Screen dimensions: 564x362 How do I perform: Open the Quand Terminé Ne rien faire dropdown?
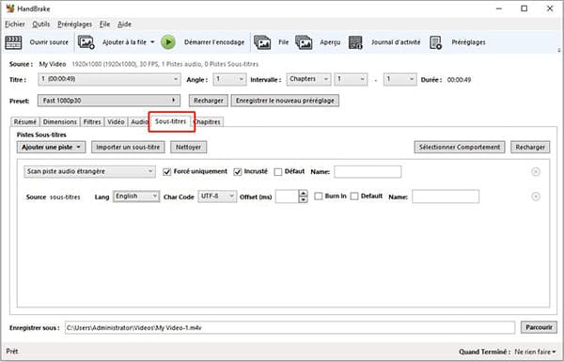pos(535,352)
